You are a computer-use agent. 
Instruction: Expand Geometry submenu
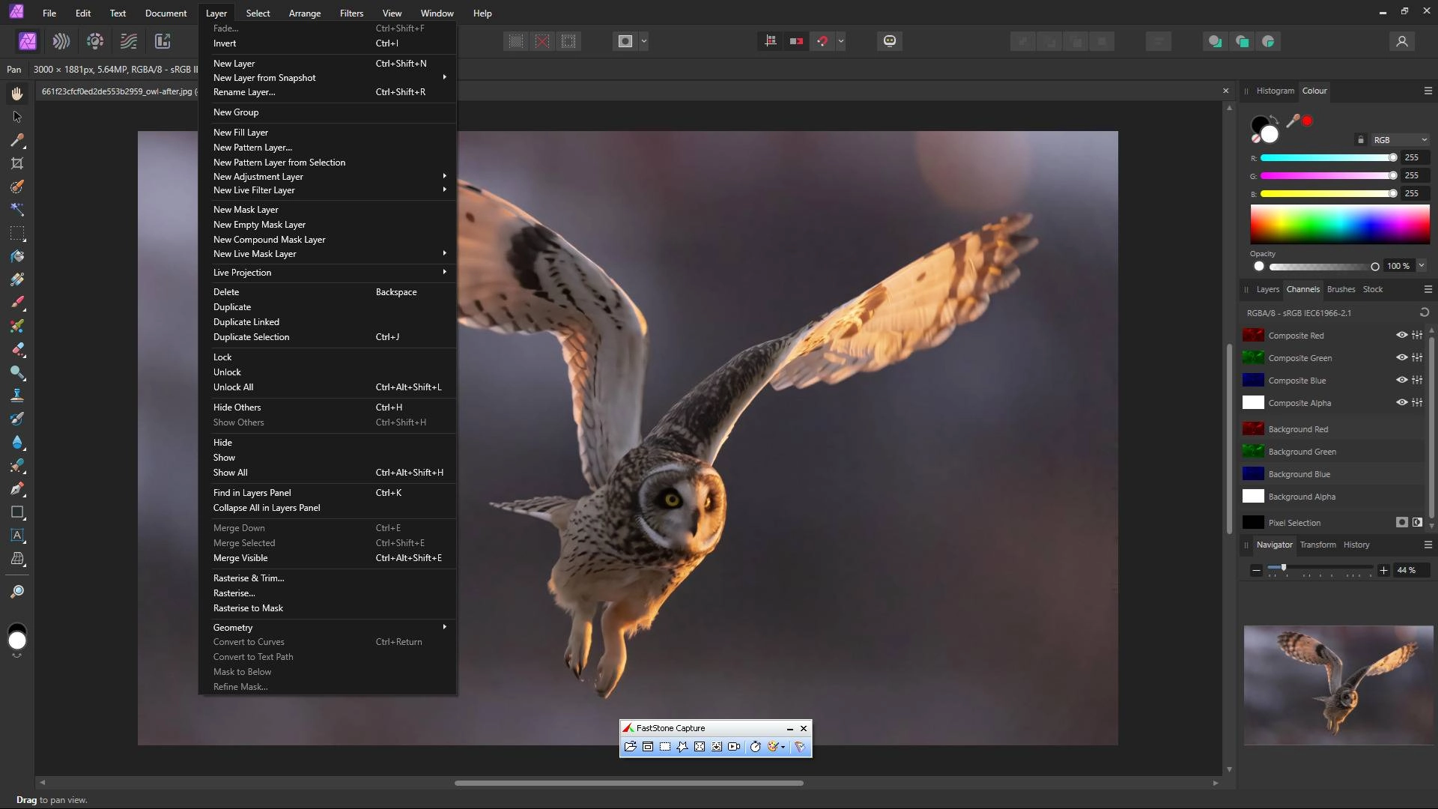[328, 628]
